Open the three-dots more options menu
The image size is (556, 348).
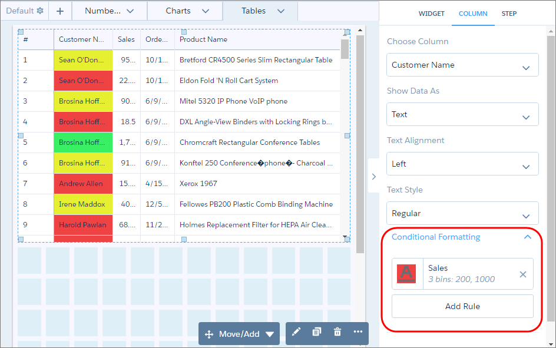pos(358,332)
